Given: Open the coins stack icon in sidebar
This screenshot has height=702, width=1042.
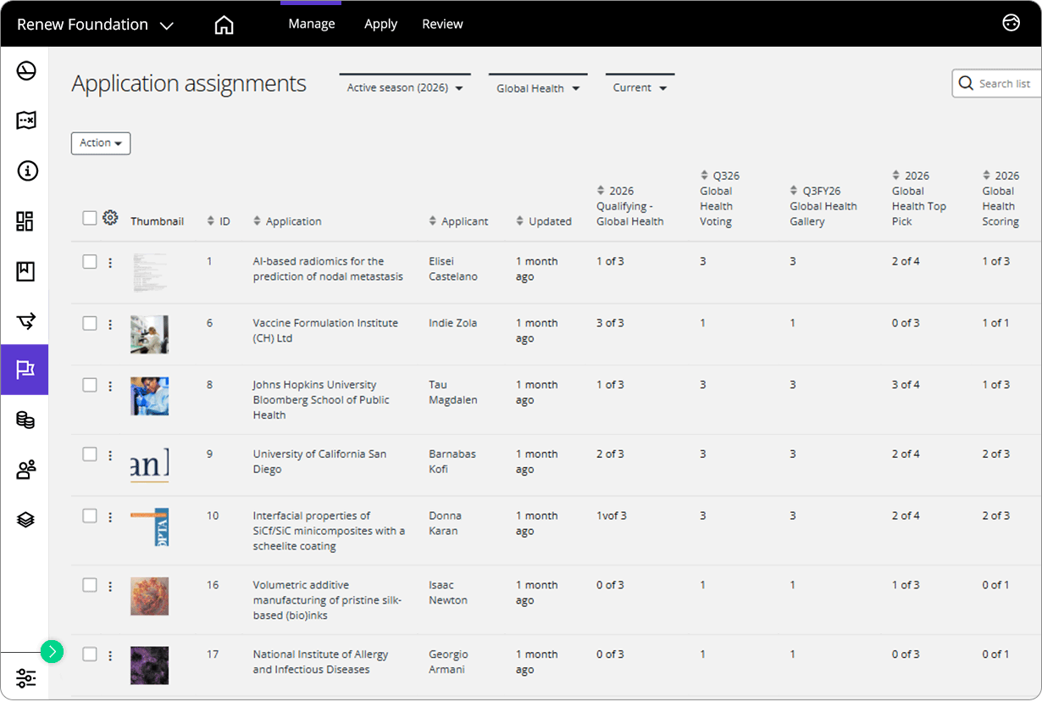Looking at the screenshot, I should [25, 420].
